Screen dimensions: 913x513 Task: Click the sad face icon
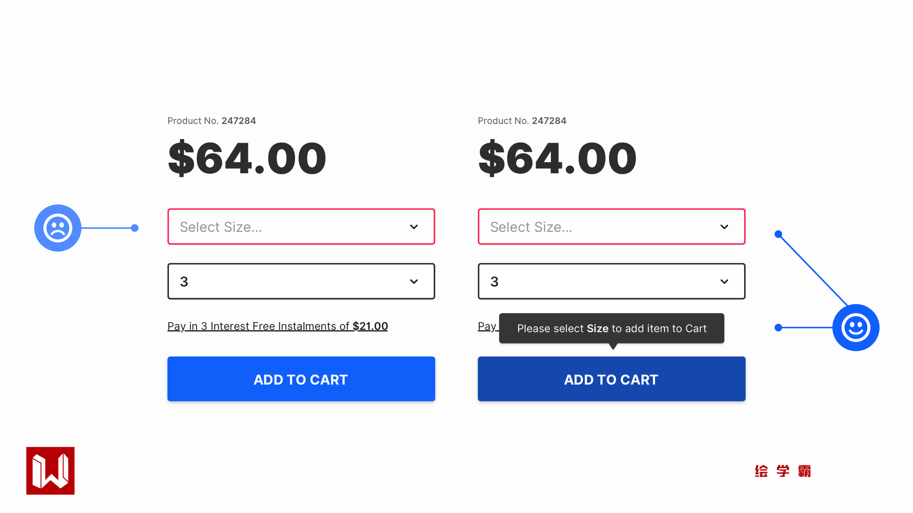click(x=58, y=228)
